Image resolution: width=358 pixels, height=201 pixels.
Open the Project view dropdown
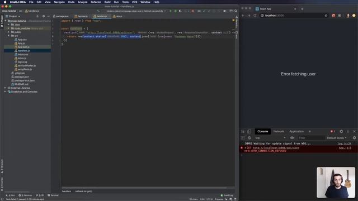(13, 16)
